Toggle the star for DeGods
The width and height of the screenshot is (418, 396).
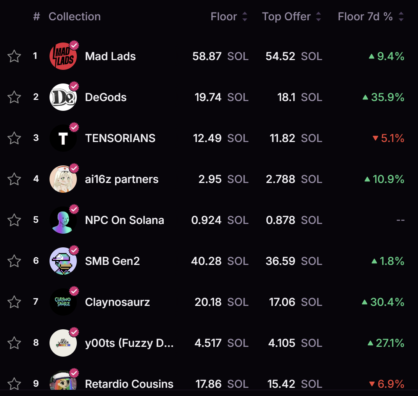pos(14,98)
